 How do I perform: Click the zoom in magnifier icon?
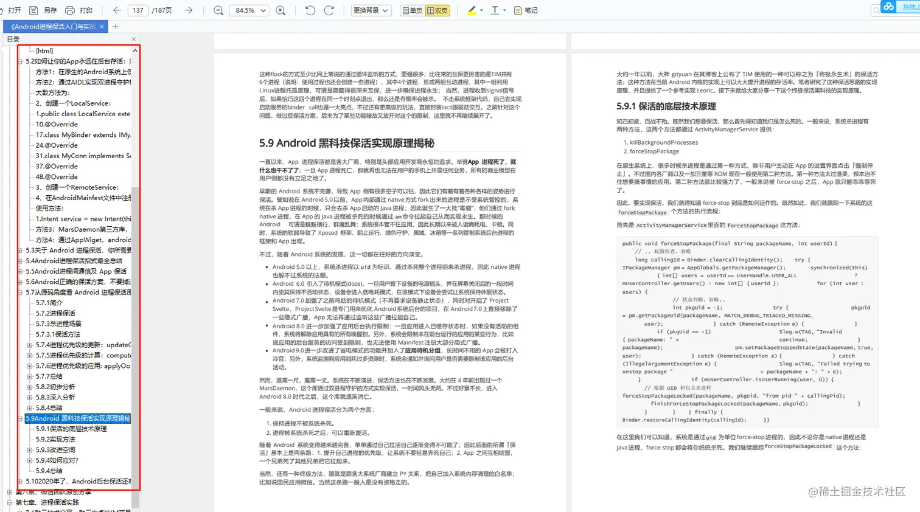(281, 10)
